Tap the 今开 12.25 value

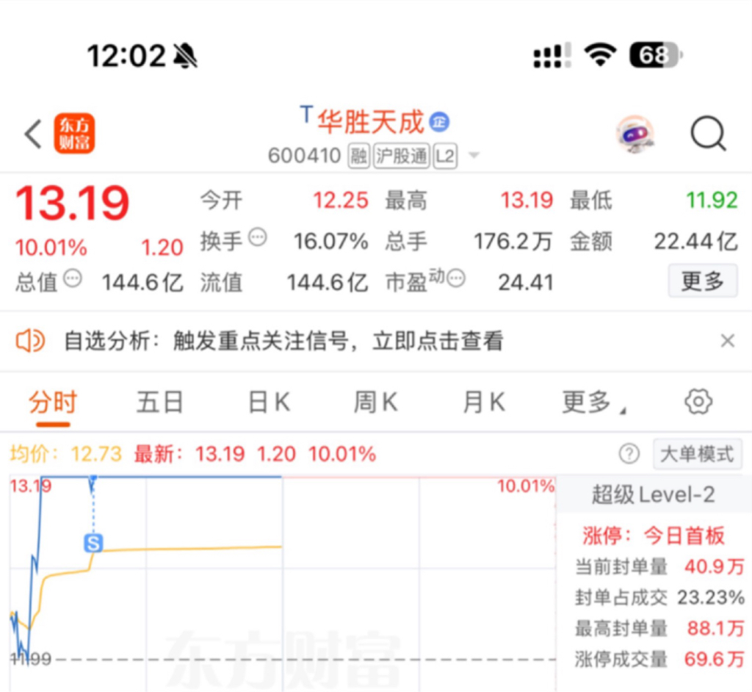point(341,200)
